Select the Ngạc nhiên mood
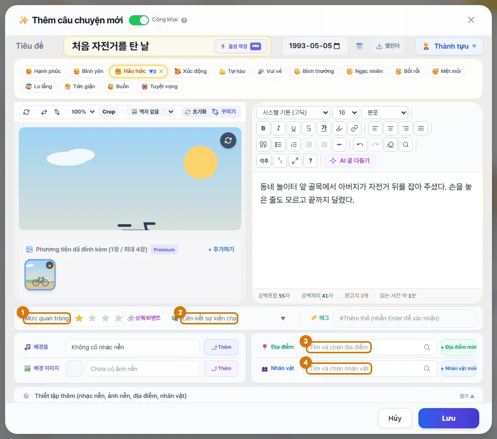The width and height of the screenshot is (497, 439). 365,71
